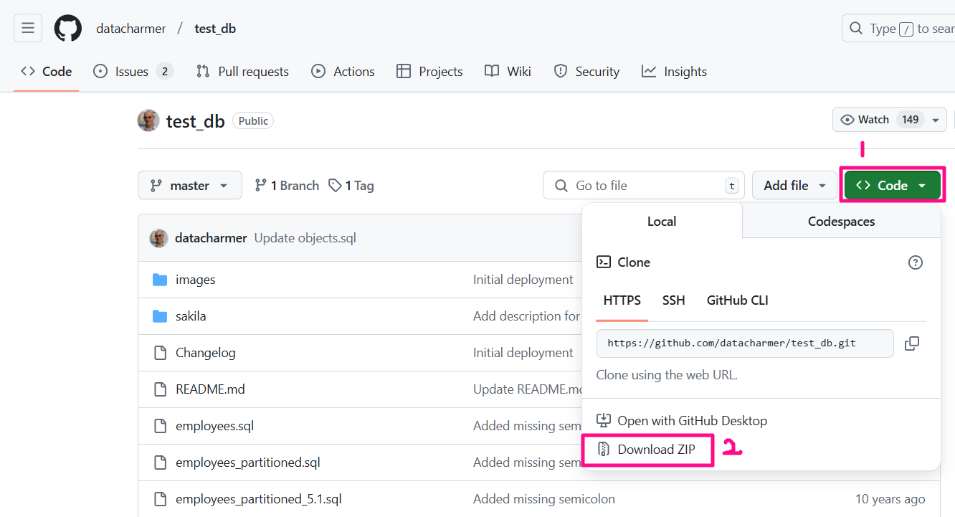
Task: Open the README.md file
Action: (210, 389)
